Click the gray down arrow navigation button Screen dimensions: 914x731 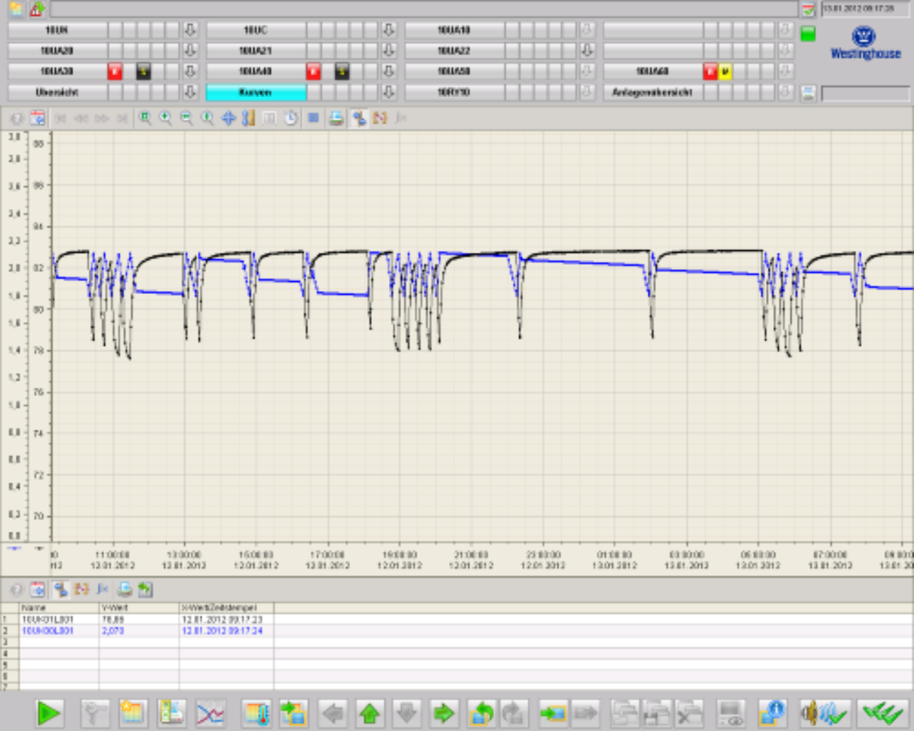point(407,713)
